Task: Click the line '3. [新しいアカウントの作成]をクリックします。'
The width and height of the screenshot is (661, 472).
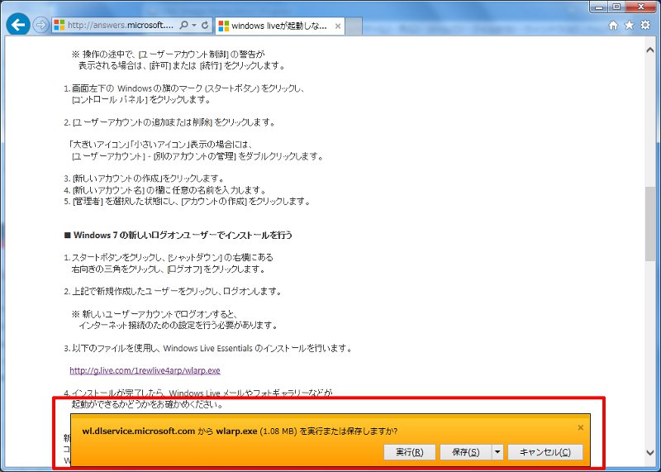Action: [x=144, y=179]
